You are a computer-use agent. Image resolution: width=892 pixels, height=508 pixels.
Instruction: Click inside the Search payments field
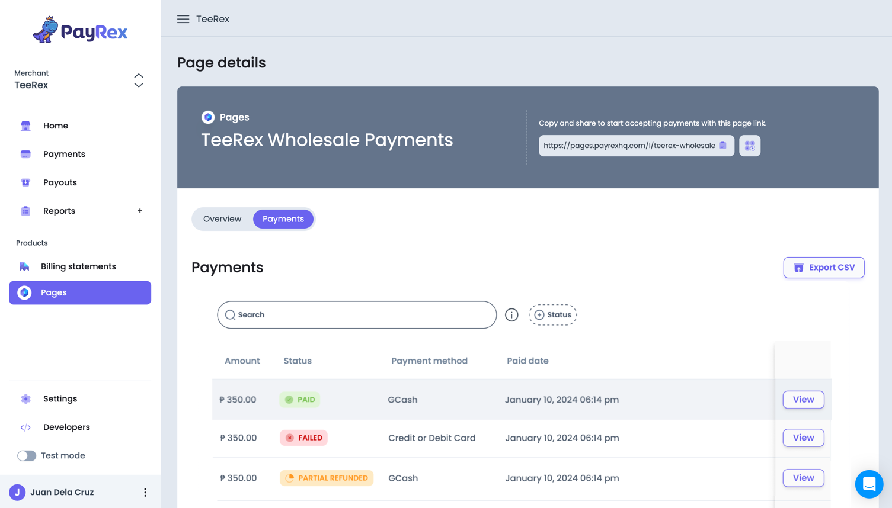click(356, 314)
